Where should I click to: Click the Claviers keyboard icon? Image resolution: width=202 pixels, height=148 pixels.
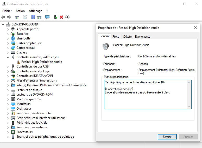[13, 52]
